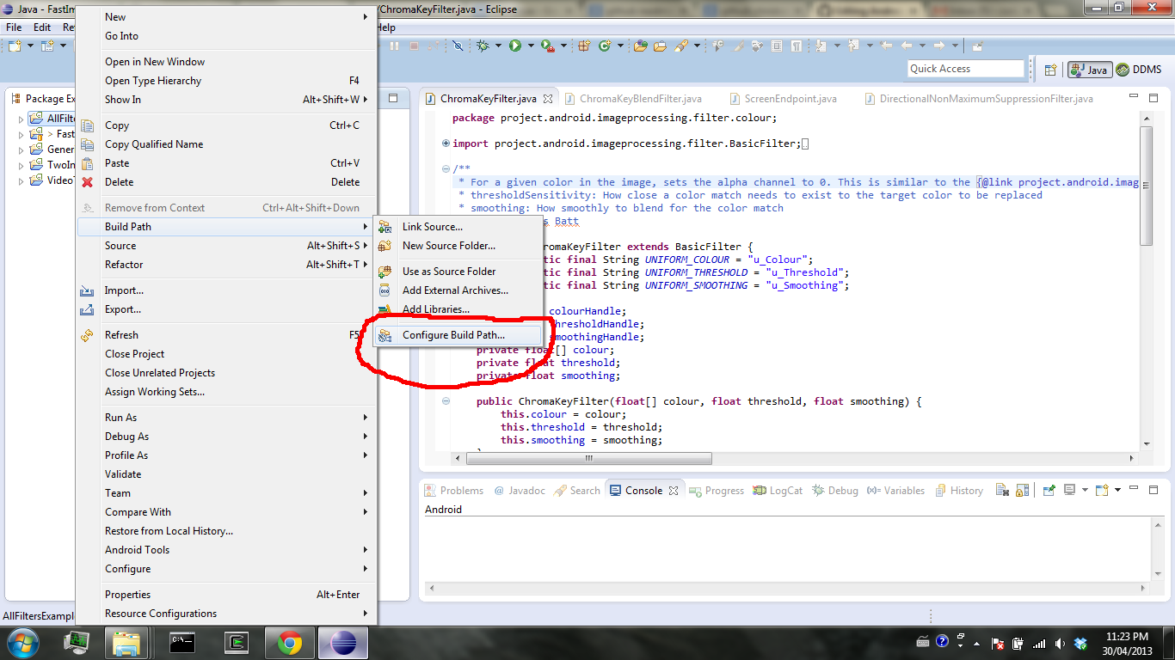Collapse the ChromaKeyFilter constructor fold
Viewport: 1175px width, 660px height.
point(446,401)
